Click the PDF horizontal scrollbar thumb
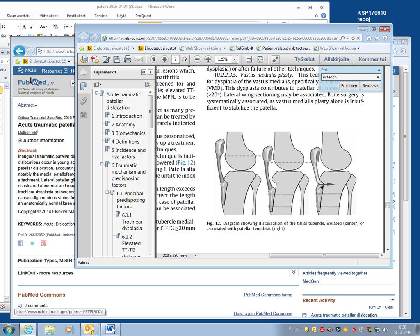 324,255
